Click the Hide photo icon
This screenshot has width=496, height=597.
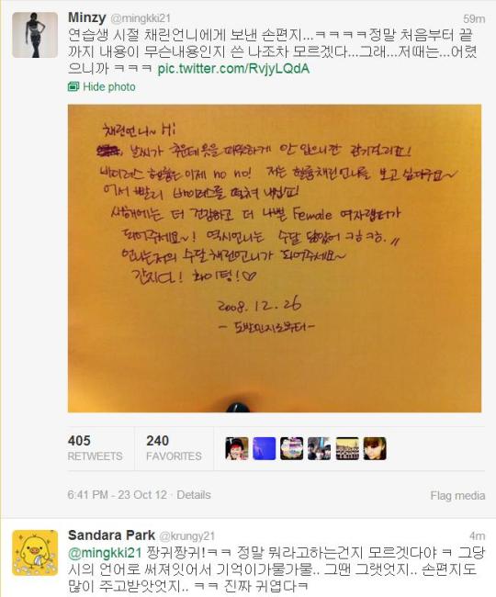[x=73, y=87]
